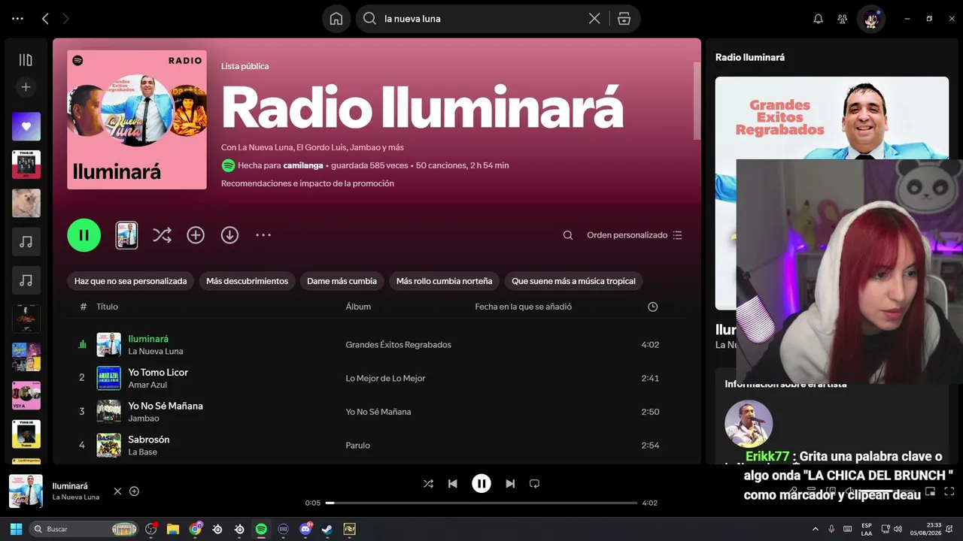The height and width of the screenshot is (541, 963).
Task: Open the camilanga profile link
Action: (x=303, y=165)
